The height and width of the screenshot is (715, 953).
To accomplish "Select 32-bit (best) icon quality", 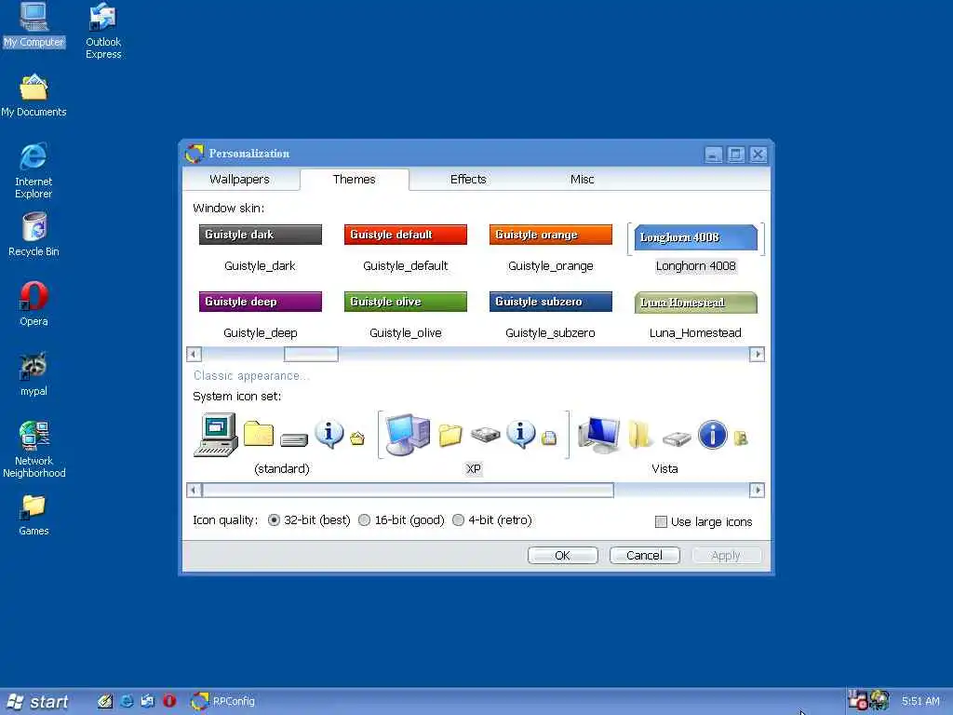I will [275, 519].
